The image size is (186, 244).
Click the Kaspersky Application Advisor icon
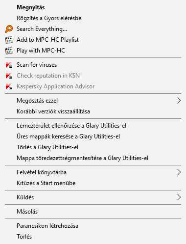[x=9, y=86]
